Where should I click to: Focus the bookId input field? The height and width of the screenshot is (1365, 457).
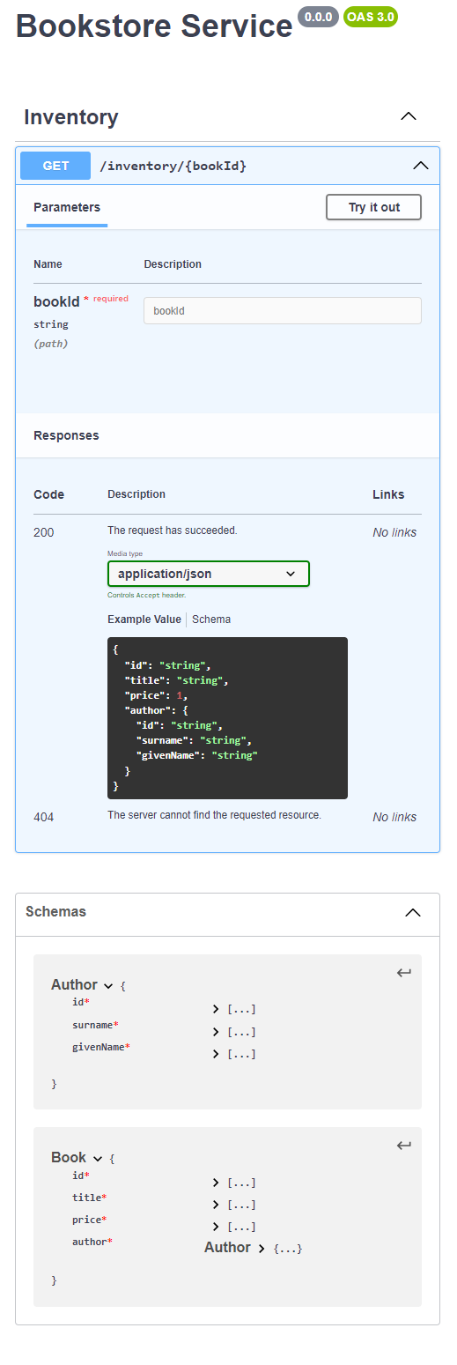(x=283, y=310)
